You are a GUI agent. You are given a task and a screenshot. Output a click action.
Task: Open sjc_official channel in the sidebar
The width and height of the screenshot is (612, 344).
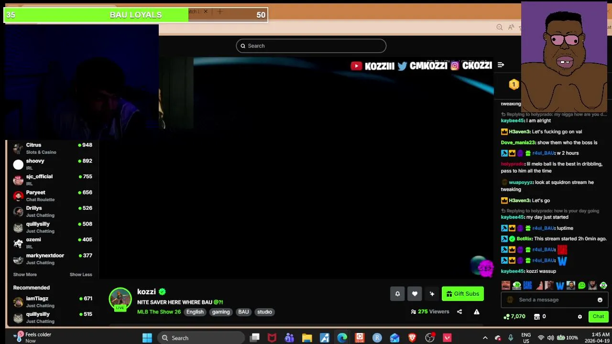point(53,180)
